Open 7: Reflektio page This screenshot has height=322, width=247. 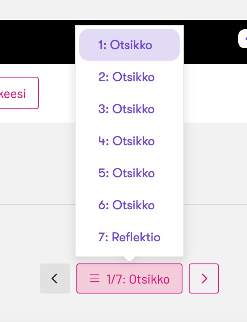pyautogui.click(x=129, y=237)
